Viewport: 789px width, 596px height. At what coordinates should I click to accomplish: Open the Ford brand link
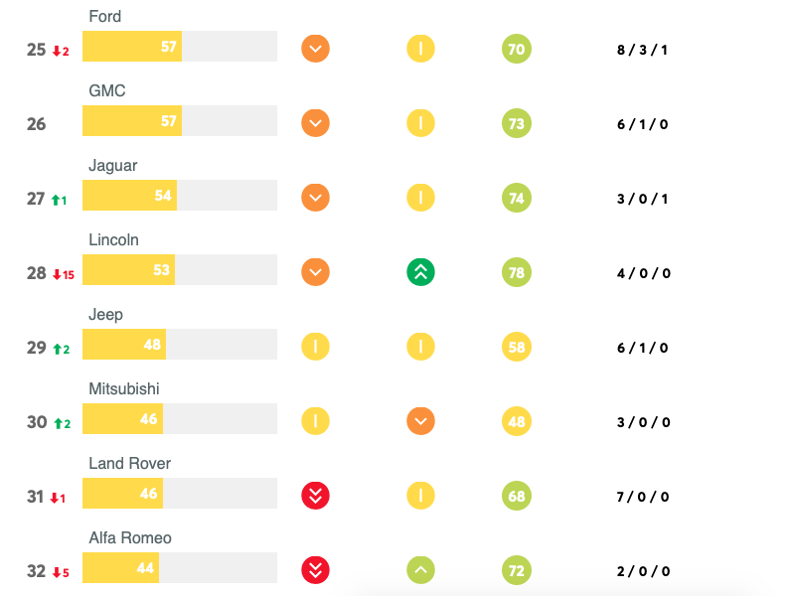click(105, 17)
